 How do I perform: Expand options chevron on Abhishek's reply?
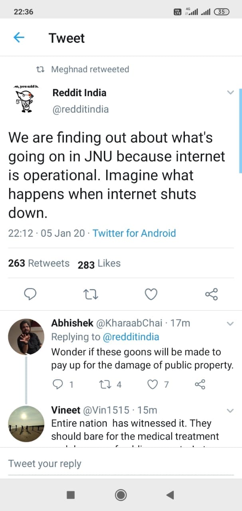[230, 323]
